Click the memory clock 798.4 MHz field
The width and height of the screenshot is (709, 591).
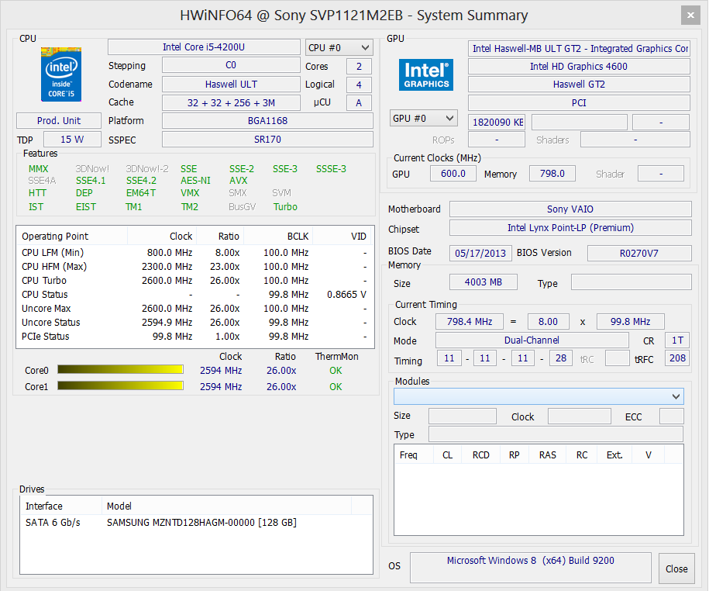(x=470, y=321)
